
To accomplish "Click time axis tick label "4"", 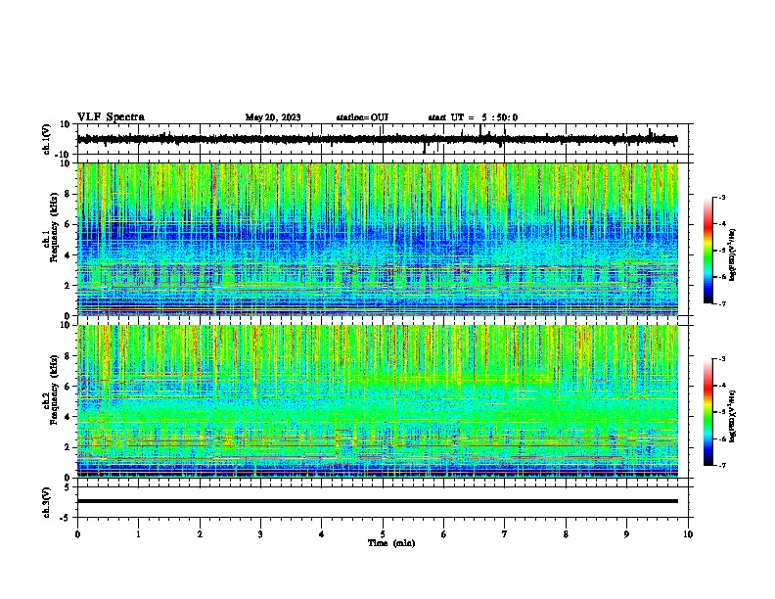I will [322, 534].
